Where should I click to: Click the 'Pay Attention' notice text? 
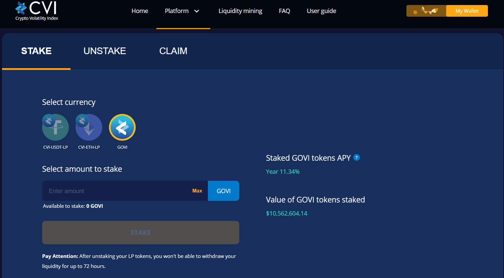[139, 261]
